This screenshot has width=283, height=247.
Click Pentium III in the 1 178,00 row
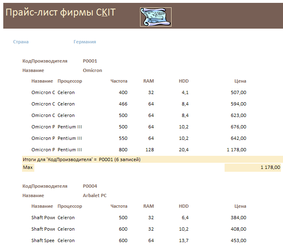[70, 150]
